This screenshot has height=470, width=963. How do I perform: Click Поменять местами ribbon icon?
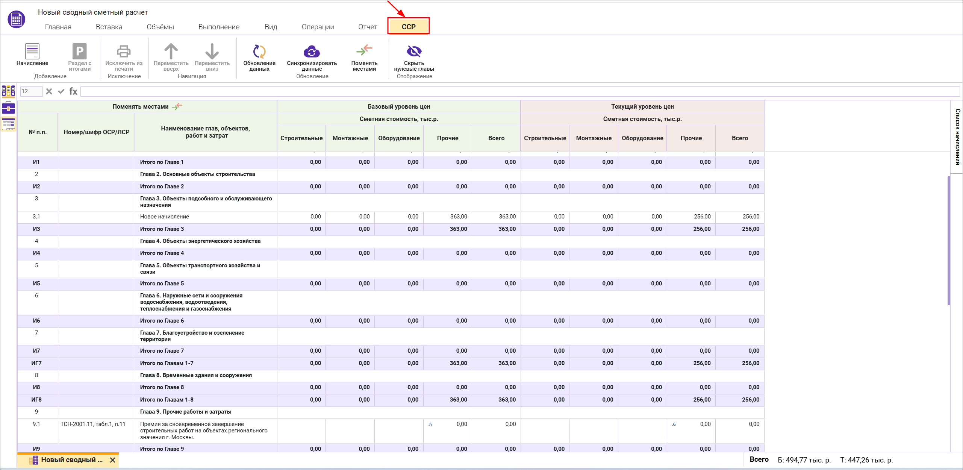coord(364,50)
